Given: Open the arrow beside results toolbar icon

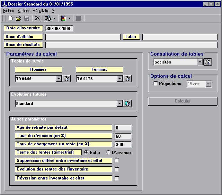Looking at the screenshot, I should point(69,18).
